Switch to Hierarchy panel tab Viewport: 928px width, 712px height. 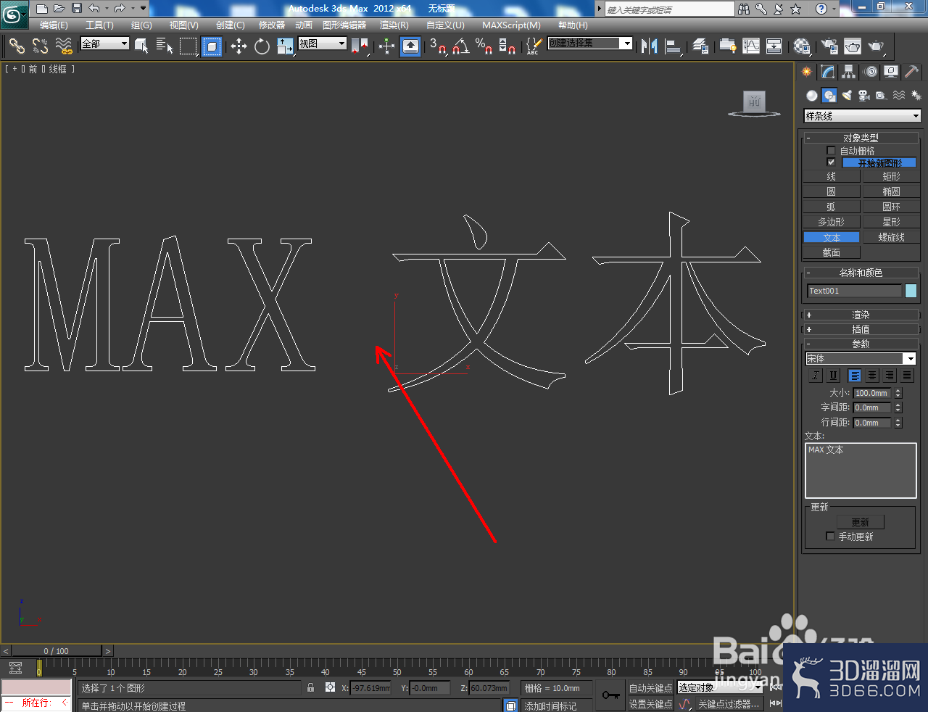pos(849,72)
